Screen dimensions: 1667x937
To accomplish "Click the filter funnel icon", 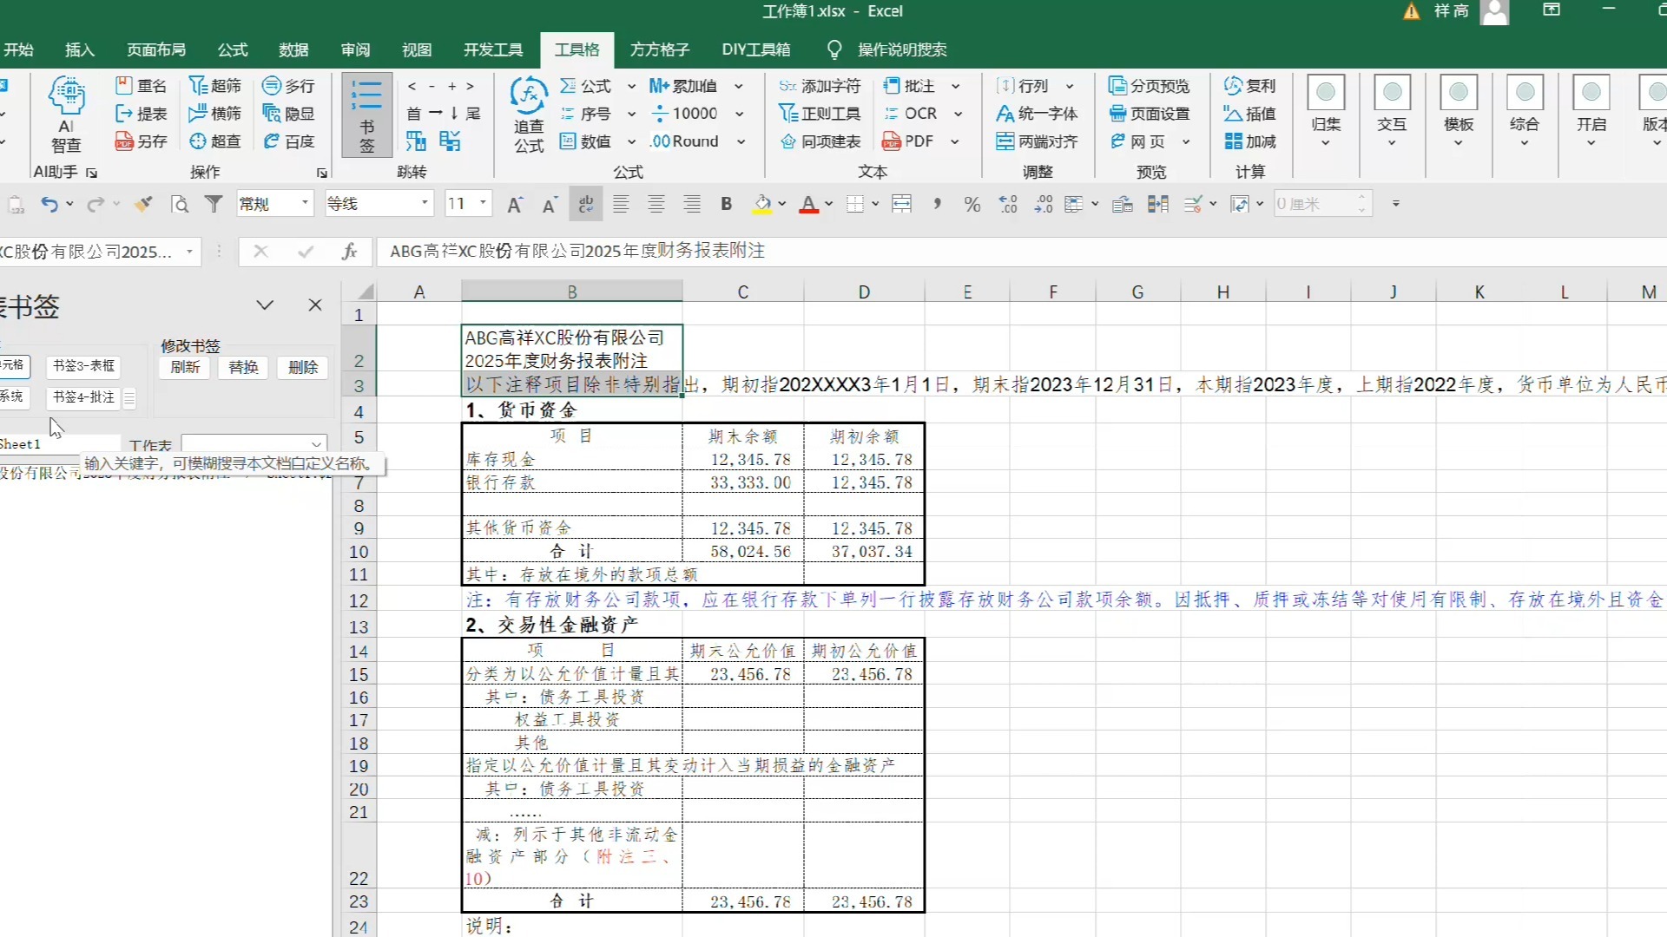I will (214, 205).
